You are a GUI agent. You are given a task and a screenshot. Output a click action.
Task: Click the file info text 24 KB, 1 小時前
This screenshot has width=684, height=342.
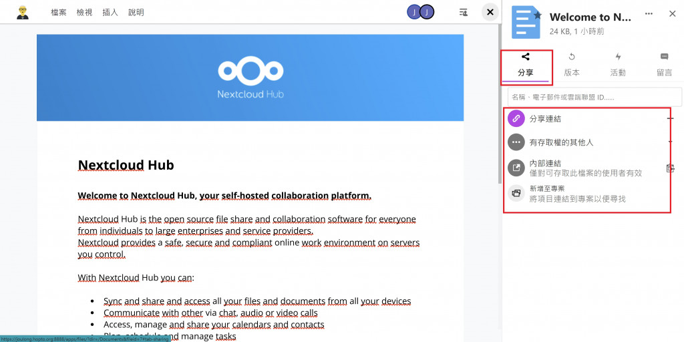[576, 31]
